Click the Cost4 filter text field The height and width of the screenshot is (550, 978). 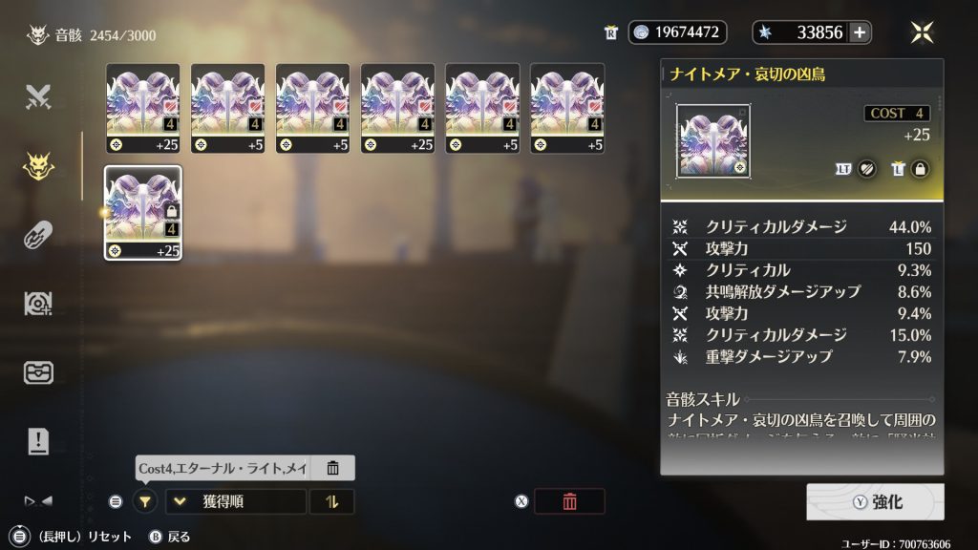223,468
